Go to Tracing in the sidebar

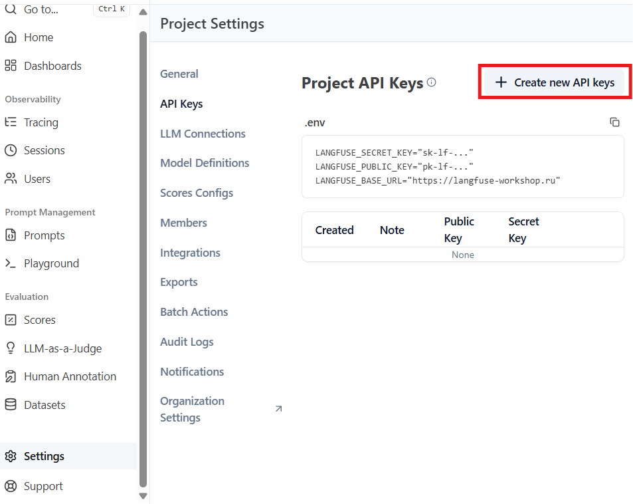click(41, 122)
